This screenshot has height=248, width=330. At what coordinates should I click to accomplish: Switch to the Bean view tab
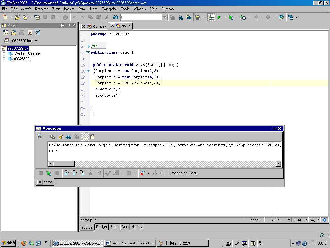point(114,227)
